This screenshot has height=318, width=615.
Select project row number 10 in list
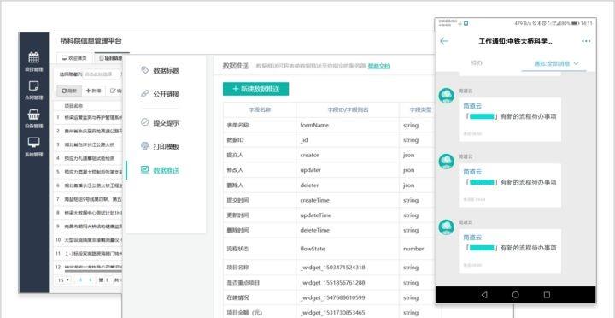(88, 240)
